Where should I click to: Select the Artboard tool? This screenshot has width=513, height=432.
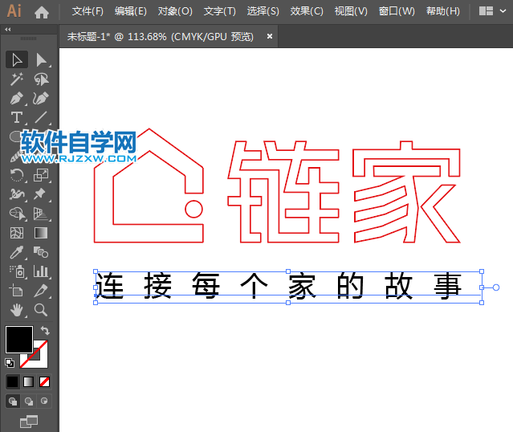17,291
